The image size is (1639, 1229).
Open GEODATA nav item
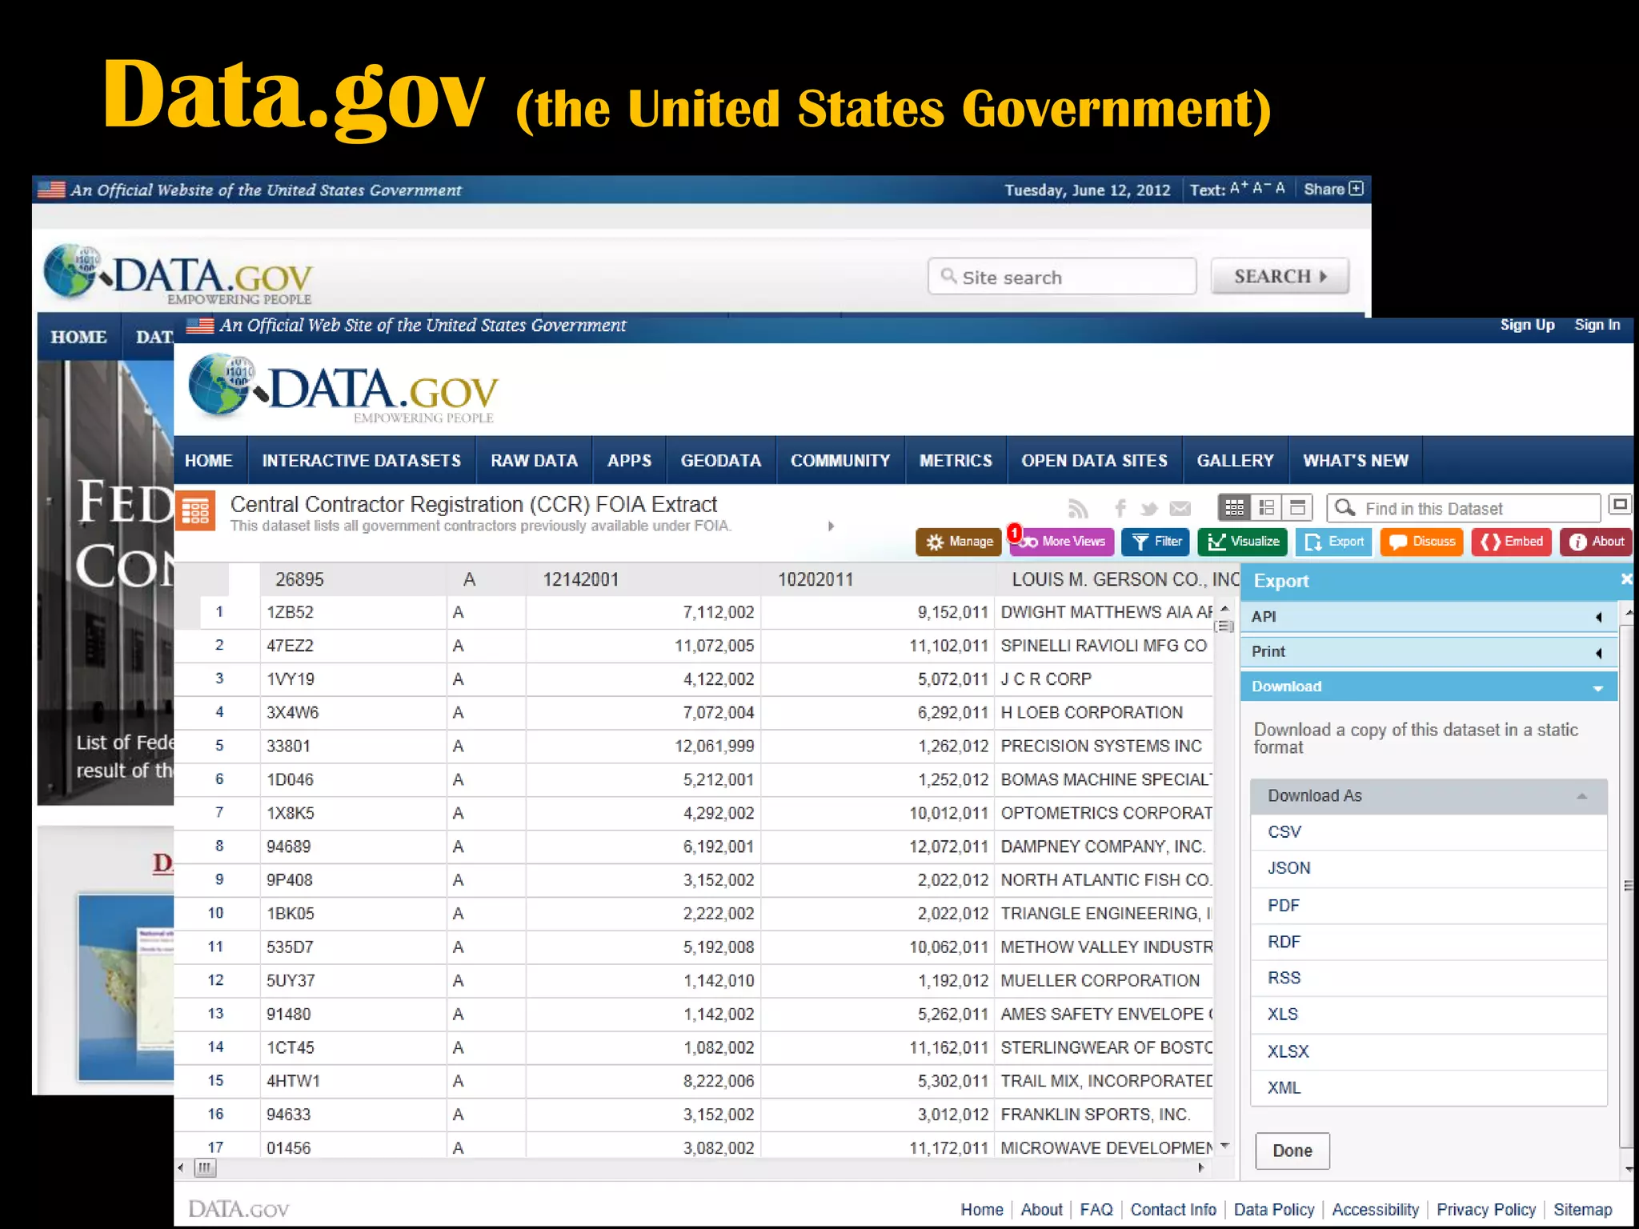721,461
